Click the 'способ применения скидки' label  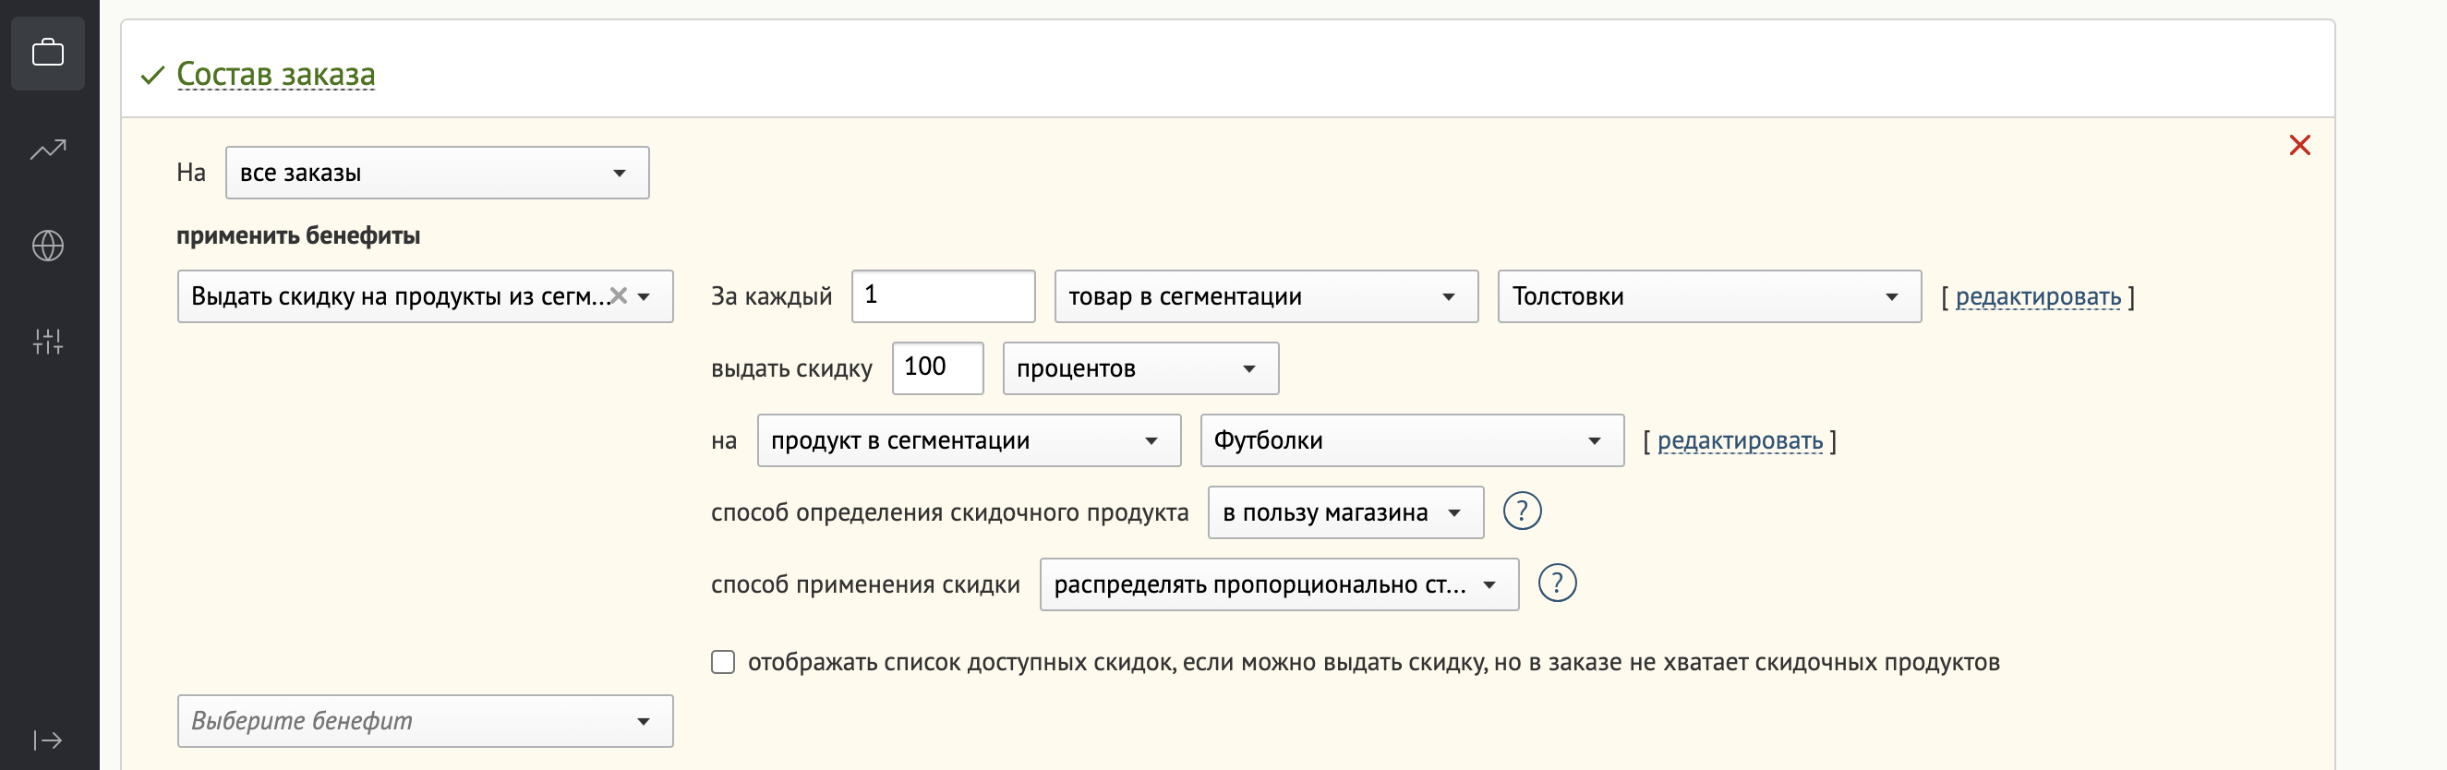(x=865, y=584)
